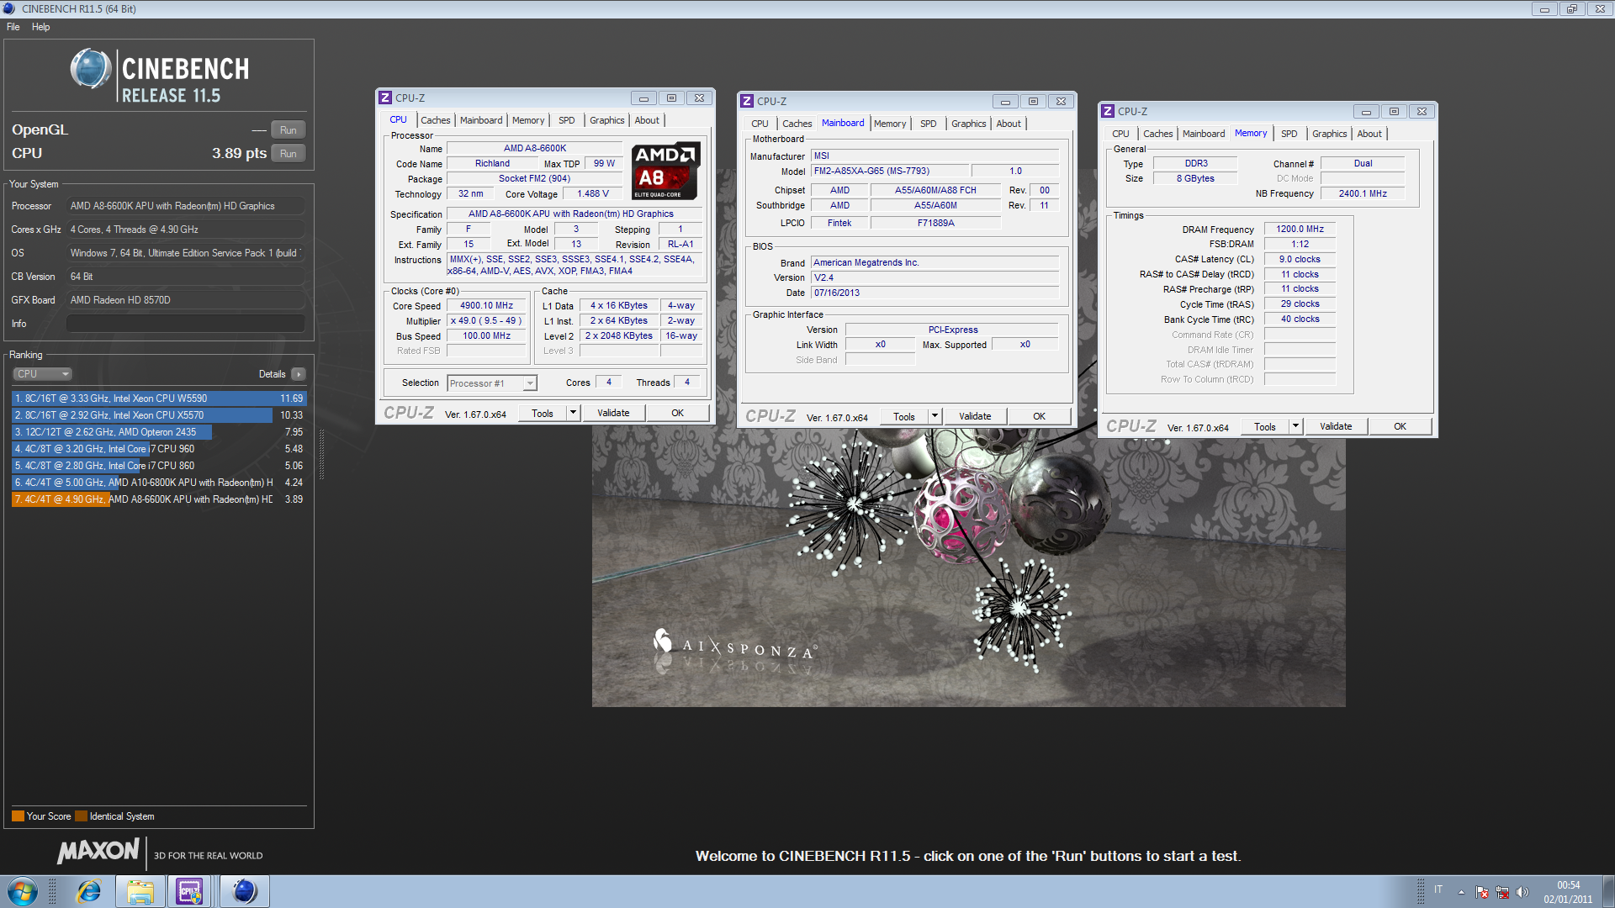
Task: Open Graphics tab in Mainboard window
Action: (968, 124)
